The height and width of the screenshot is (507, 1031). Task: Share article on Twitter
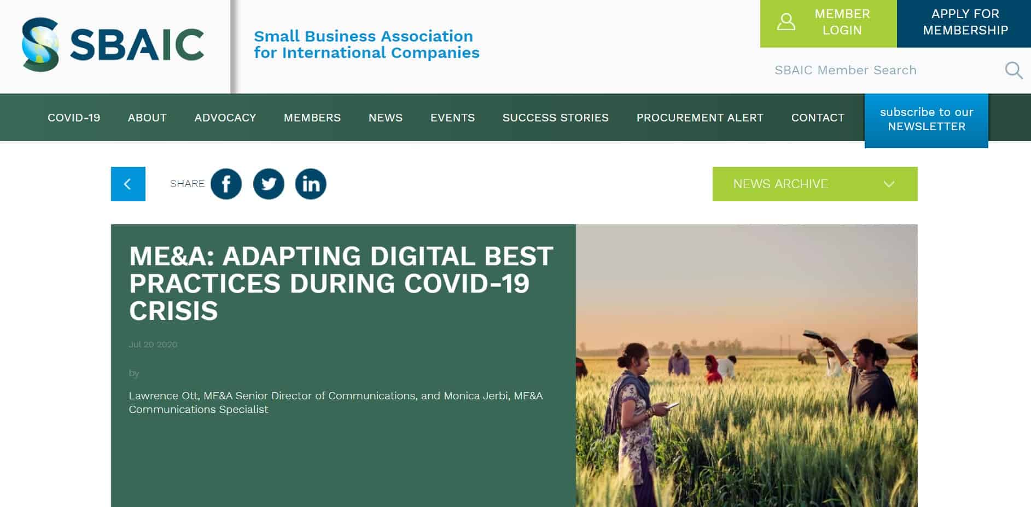pyautogui.click(x=269, y=184)
